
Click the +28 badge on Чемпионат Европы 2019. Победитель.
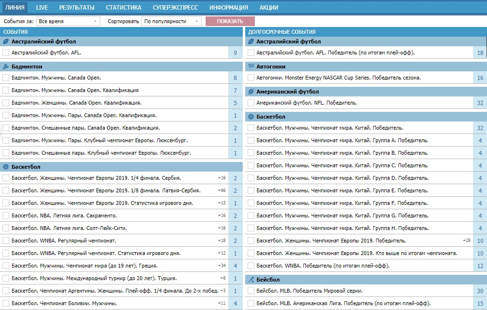[467, 241]
